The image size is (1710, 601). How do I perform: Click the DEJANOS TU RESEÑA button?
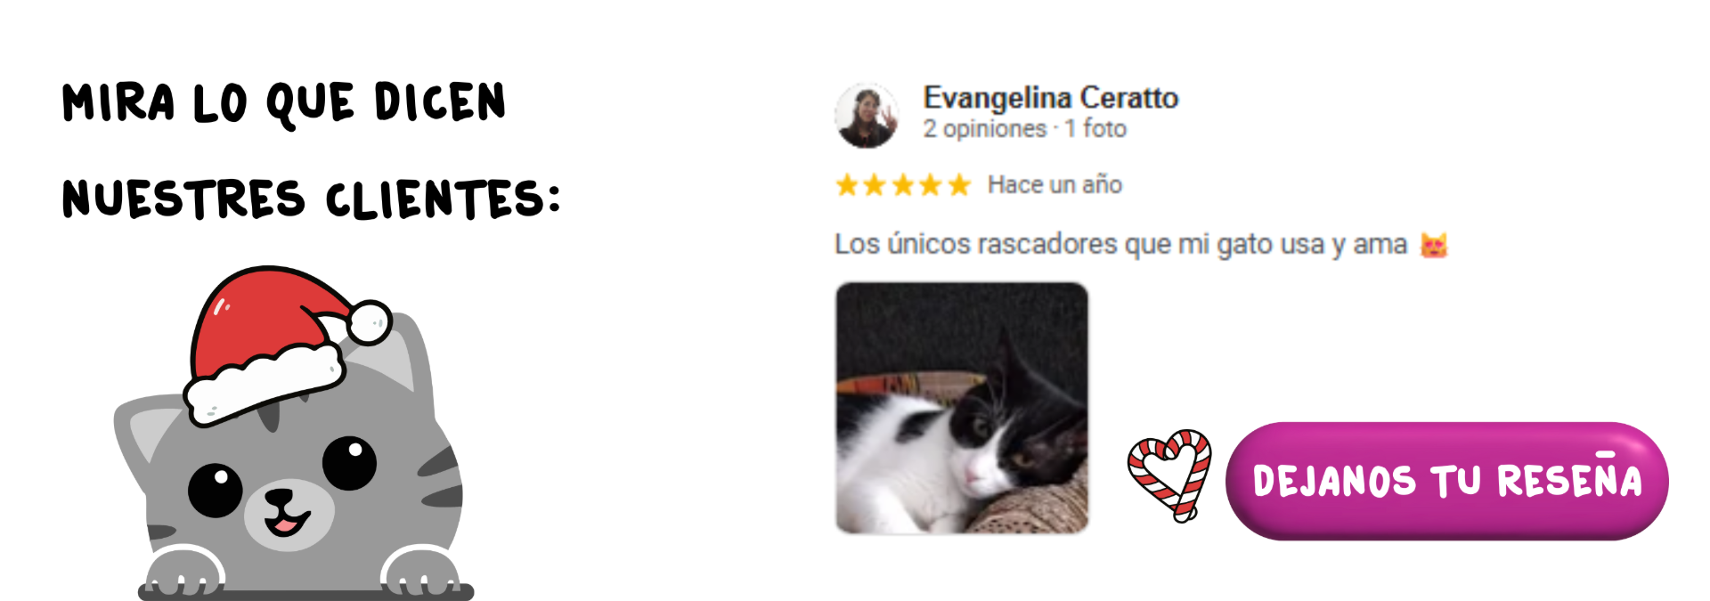click(x=1446, y=481)
